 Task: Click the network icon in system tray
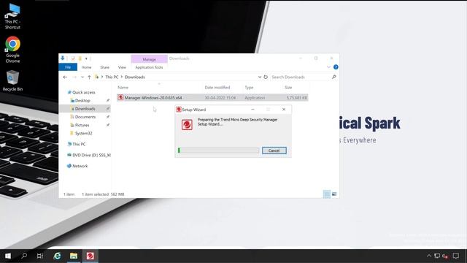pos(437,256)
